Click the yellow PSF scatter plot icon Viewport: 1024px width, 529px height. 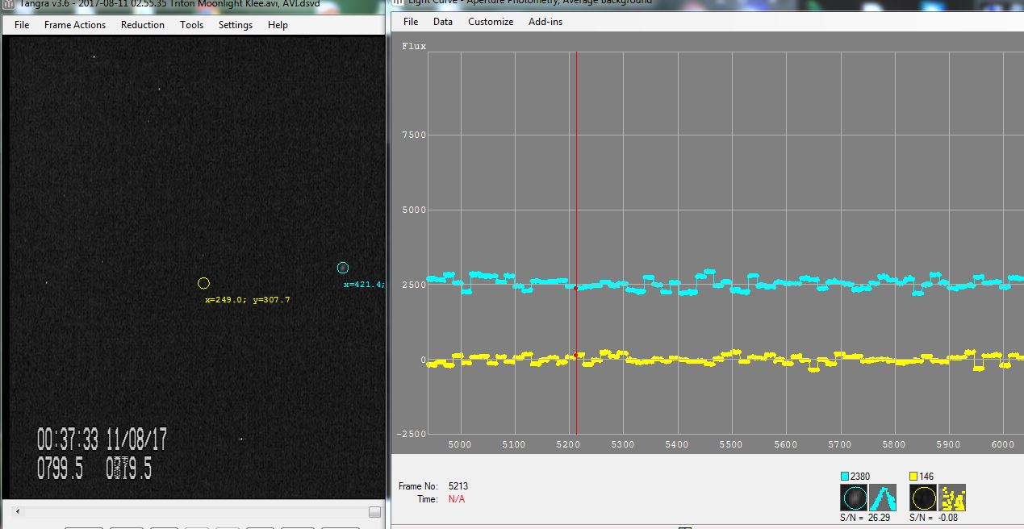click(x=953, y=498)
